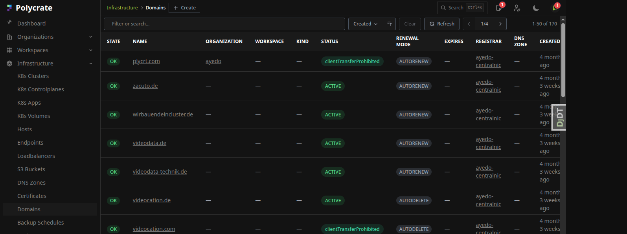627x234 pixels.
Task: Click the Create button
Action: (x=184, y=8)
